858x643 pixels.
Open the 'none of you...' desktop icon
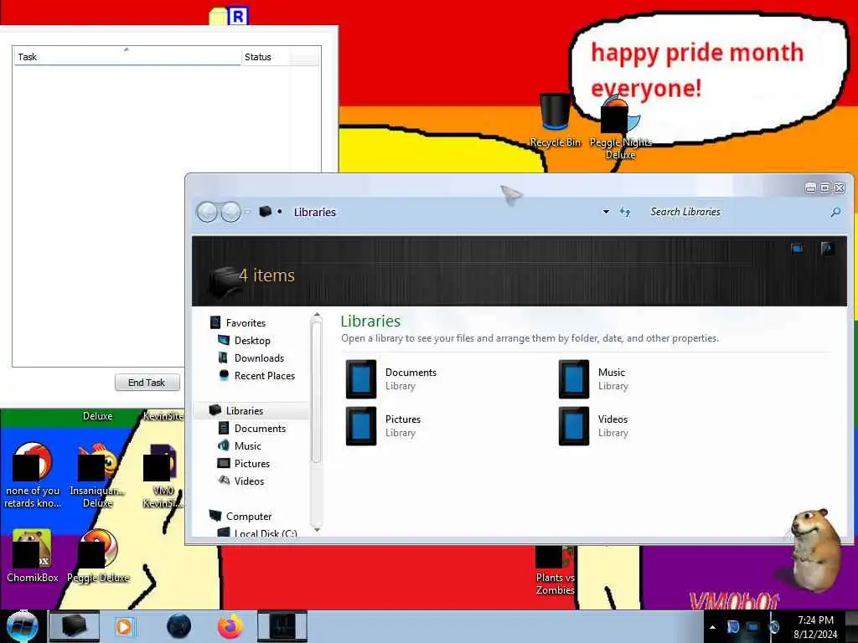[x=33, y=476]
